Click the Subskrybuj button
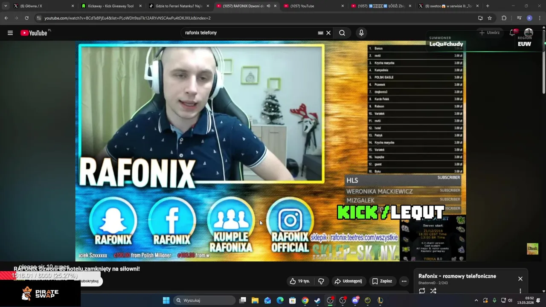The height and width of the screenshot is (307, 546). pos(89,281)
